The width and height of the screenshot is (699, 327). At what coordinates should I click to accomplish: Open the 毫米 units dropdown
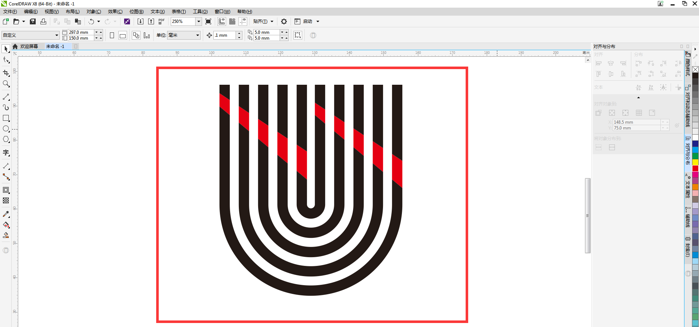click(198, 35)
